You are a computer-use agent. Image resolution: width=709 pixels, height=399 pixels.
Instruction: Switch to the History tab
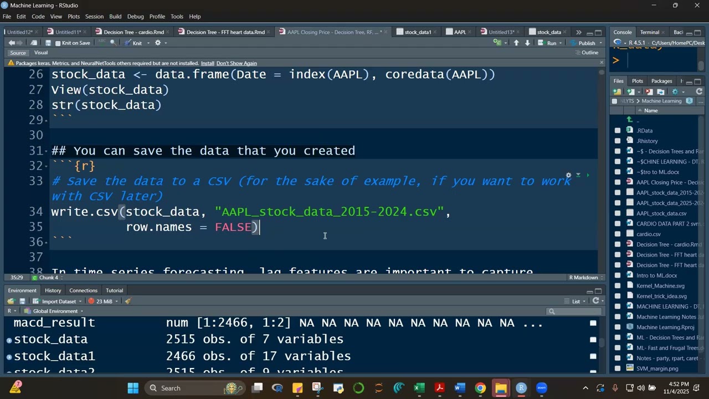coord(53,290)
